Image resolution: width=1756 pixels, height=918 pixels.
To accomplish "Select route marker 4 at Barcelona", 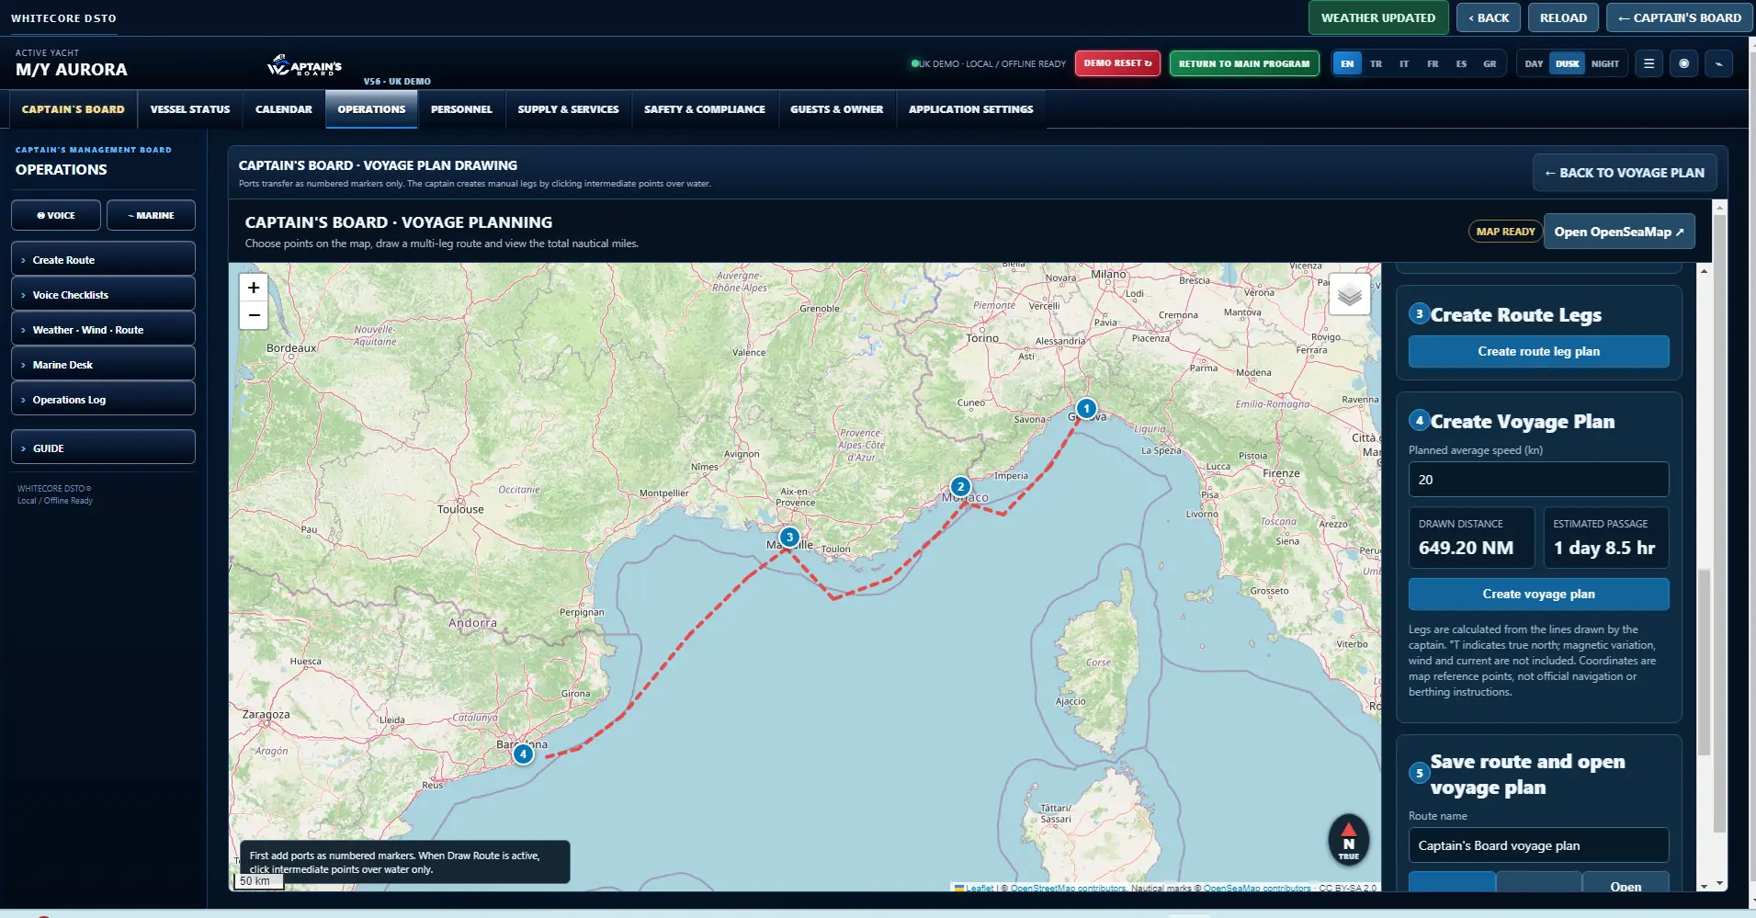I will coord(523,754).
